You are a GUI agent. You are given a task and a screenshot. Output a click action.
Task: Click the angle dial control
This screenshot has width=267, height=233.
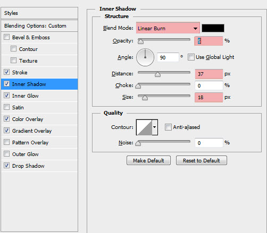[145, 57]
